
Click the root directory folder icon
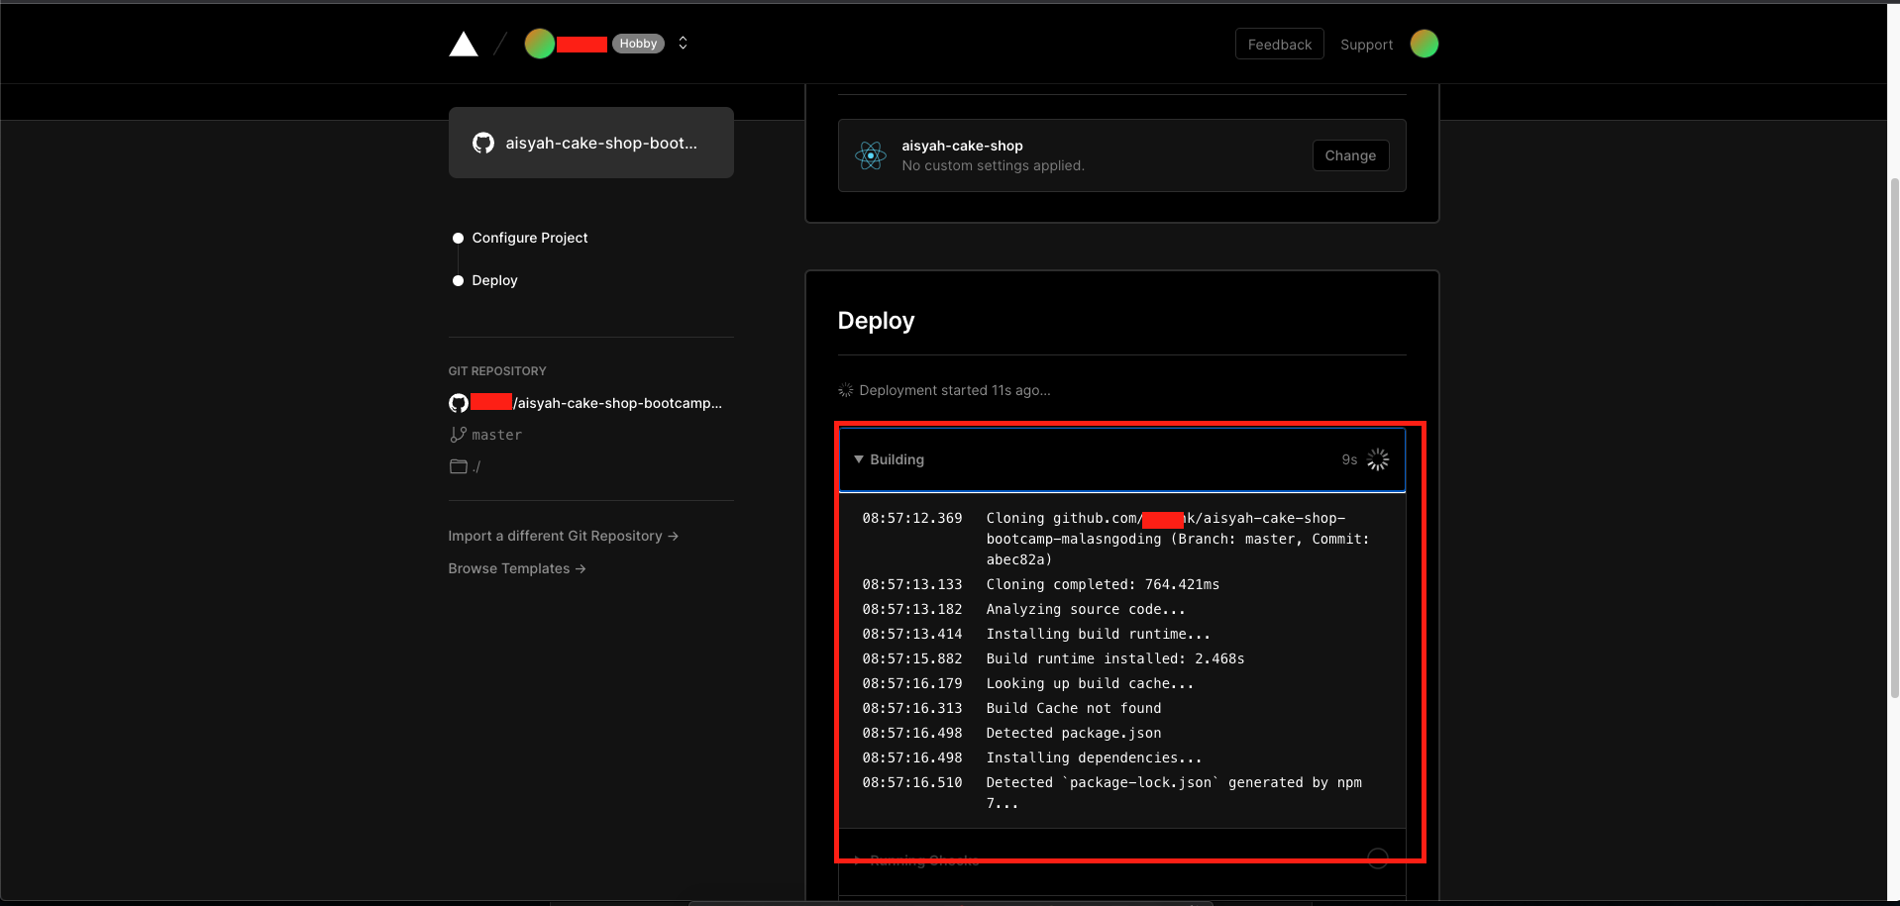[458, 466]
